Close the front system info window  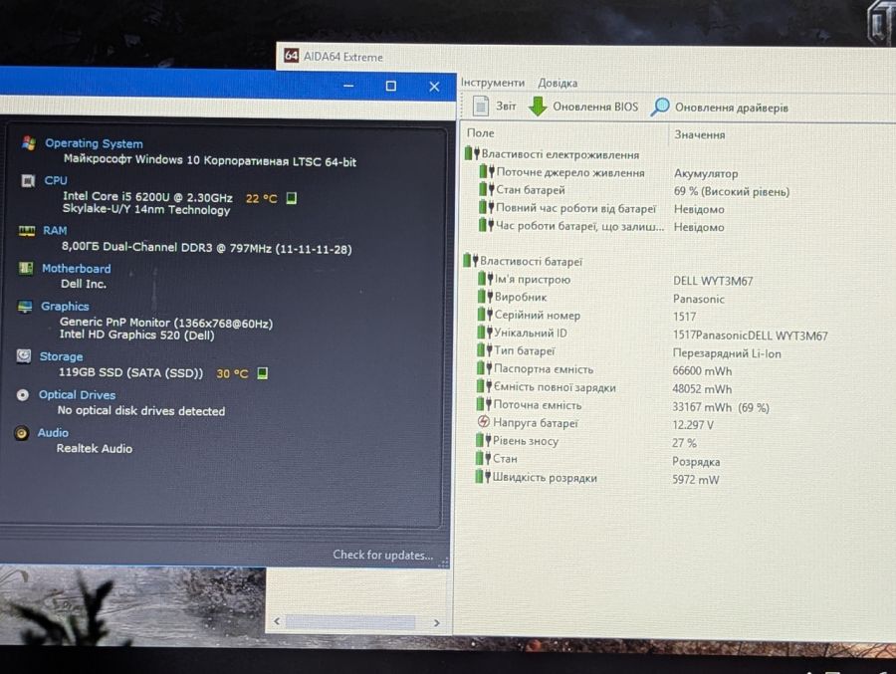[434, 87]
